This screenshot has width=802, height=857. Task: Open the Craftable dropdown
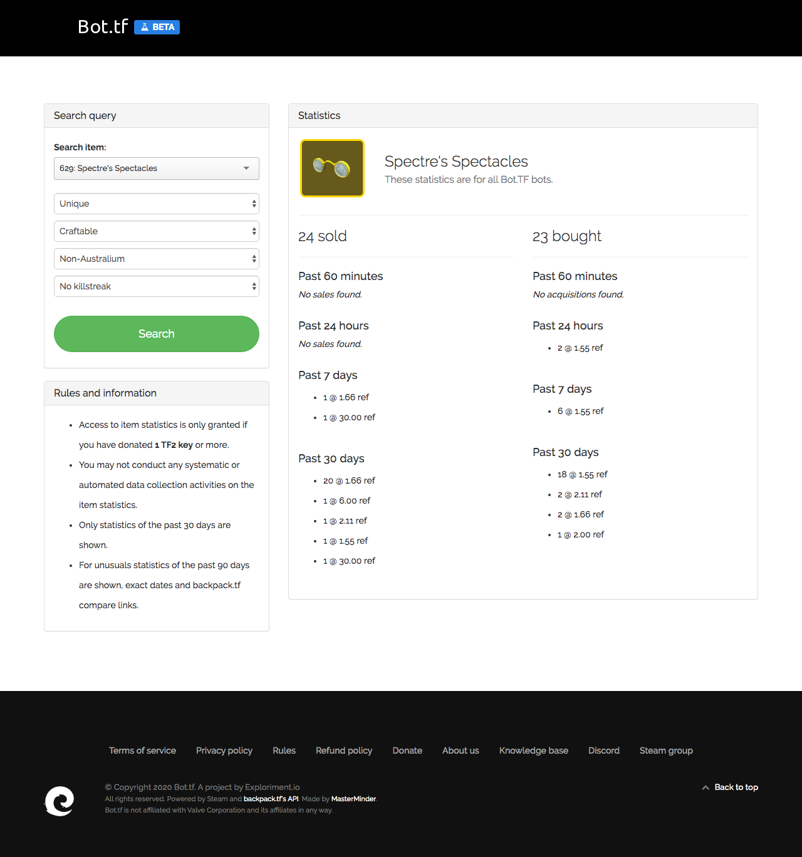tap(157, 231)
